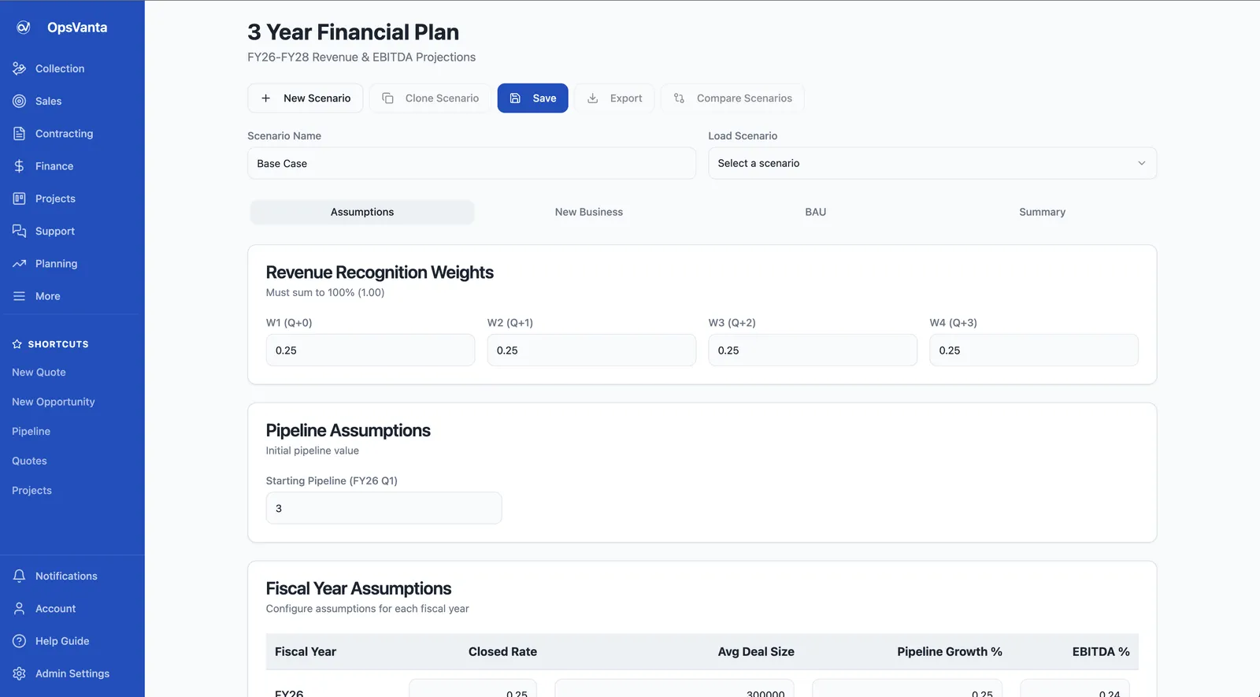Click the Avg Deal Size column header
Screen dimensions: 1260x697
pos(756,651)
